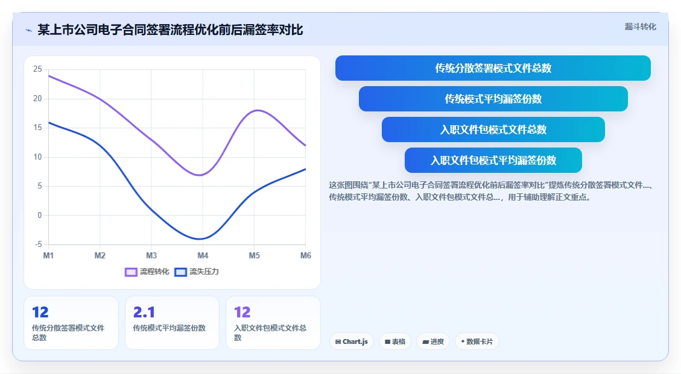
Task: Click the 20 y-axis value
Action: coord(38,99)
